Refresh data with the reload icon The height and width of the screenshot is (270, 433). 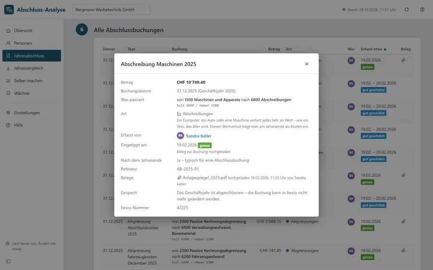(x=407, y=10)
